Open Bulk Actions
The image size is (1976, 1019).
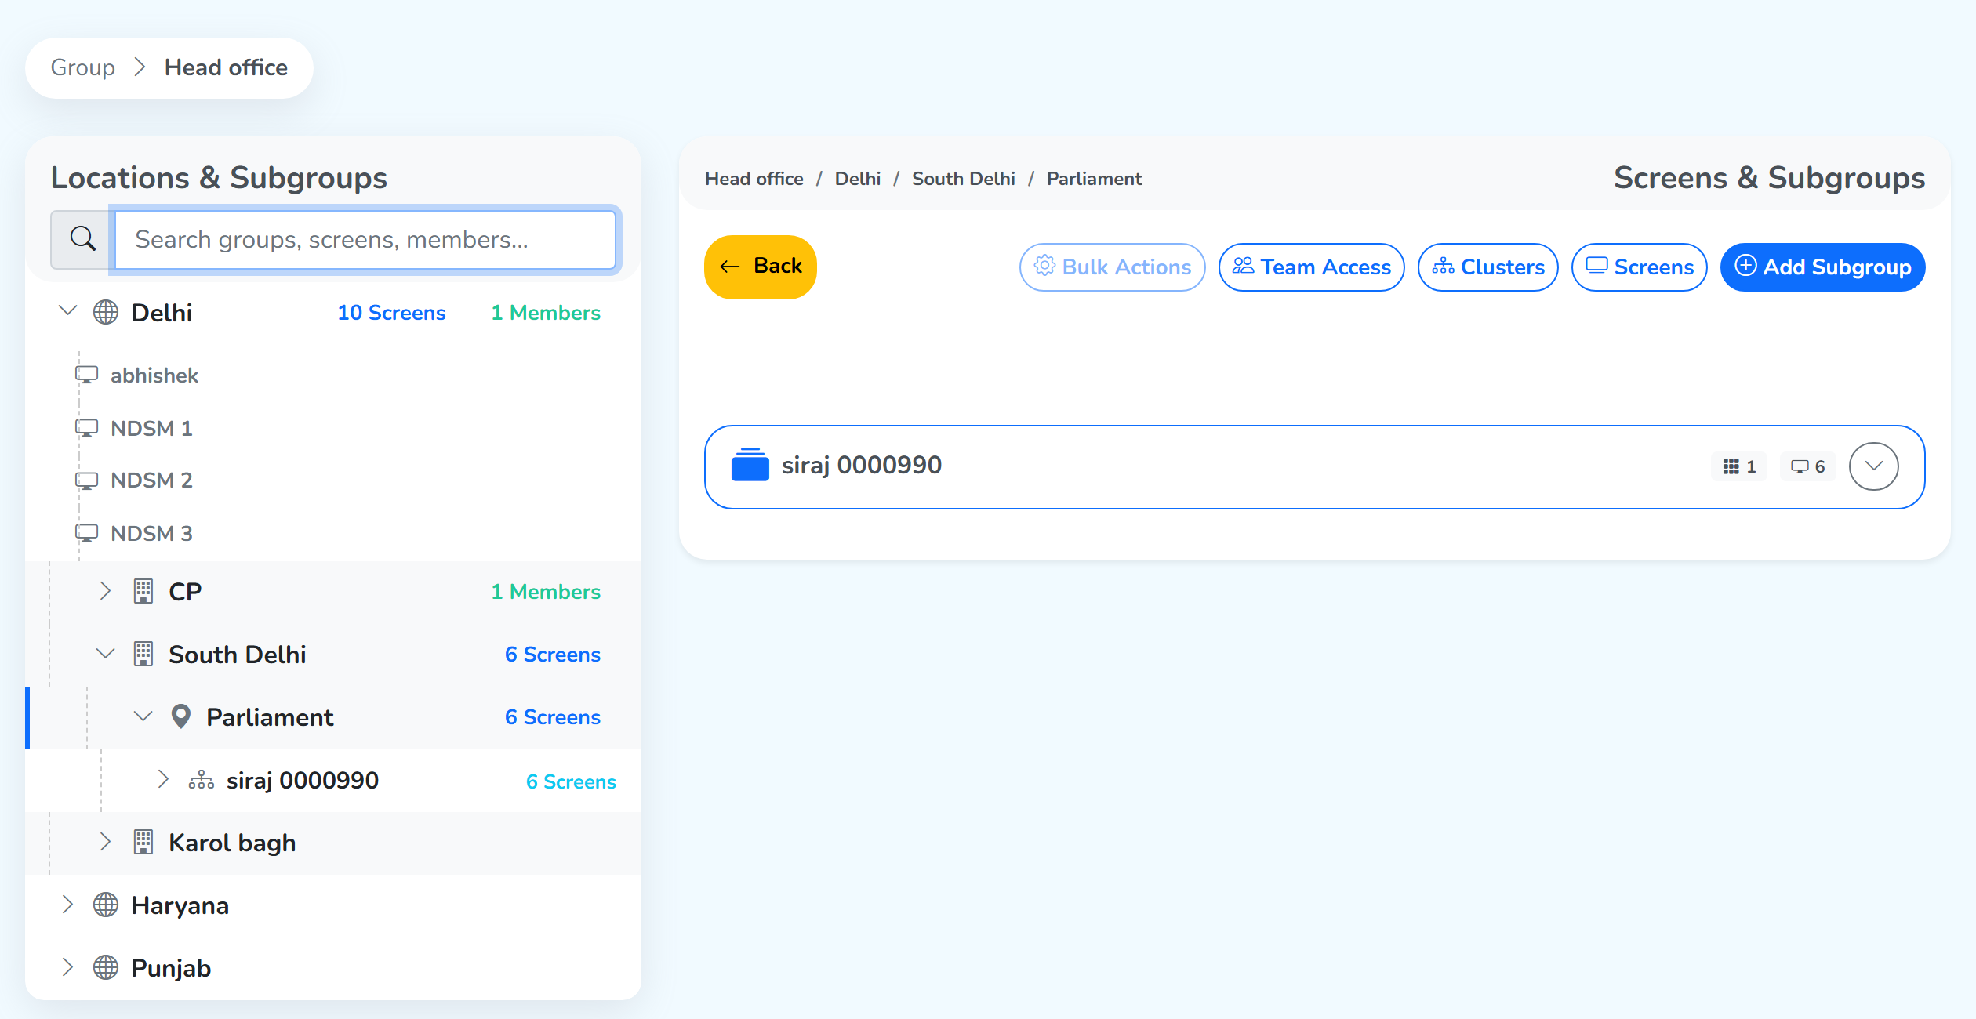tap(1112, 267)
